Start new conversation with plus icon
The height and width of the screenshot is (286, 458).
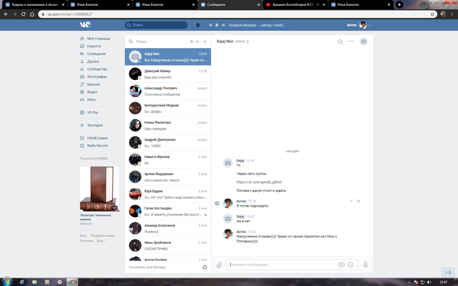coord(205,41)
